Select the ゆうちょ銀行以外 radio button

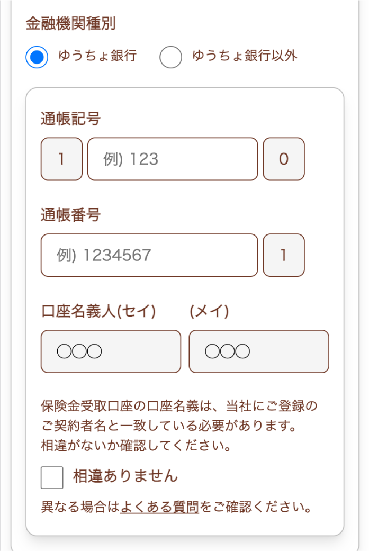[x=170, y=55]
